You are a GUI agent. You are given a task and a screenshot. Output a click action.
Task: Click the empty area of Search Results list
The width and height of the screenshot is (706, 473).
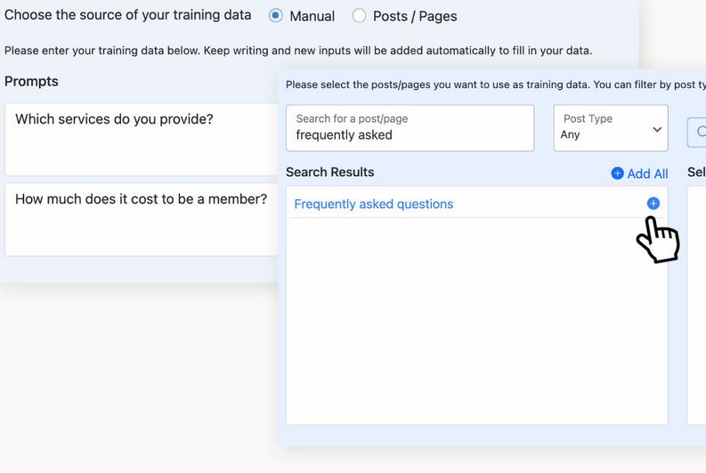coord(477,321)
